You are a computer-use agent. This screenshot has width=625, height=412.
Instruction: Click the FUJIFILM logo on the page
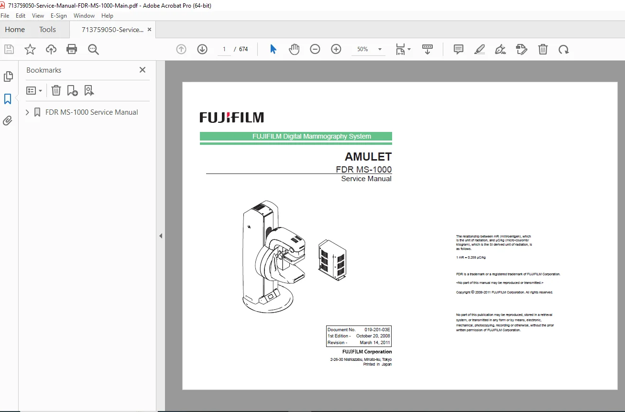point(232,117)
